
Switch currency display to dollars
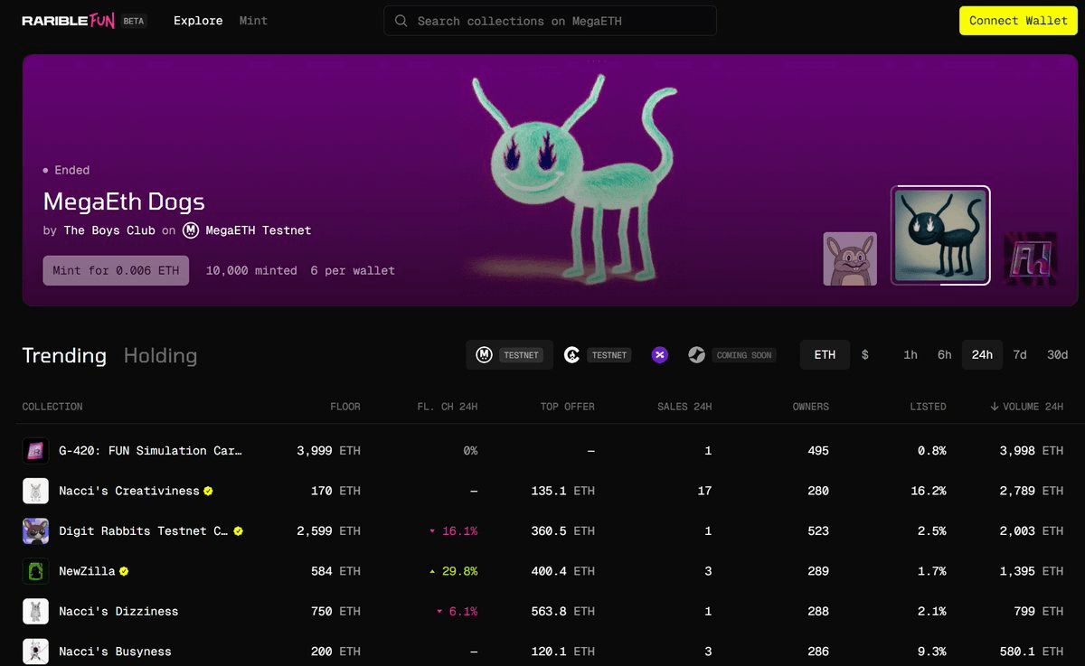pyautogui.click(x=864, y=355)
